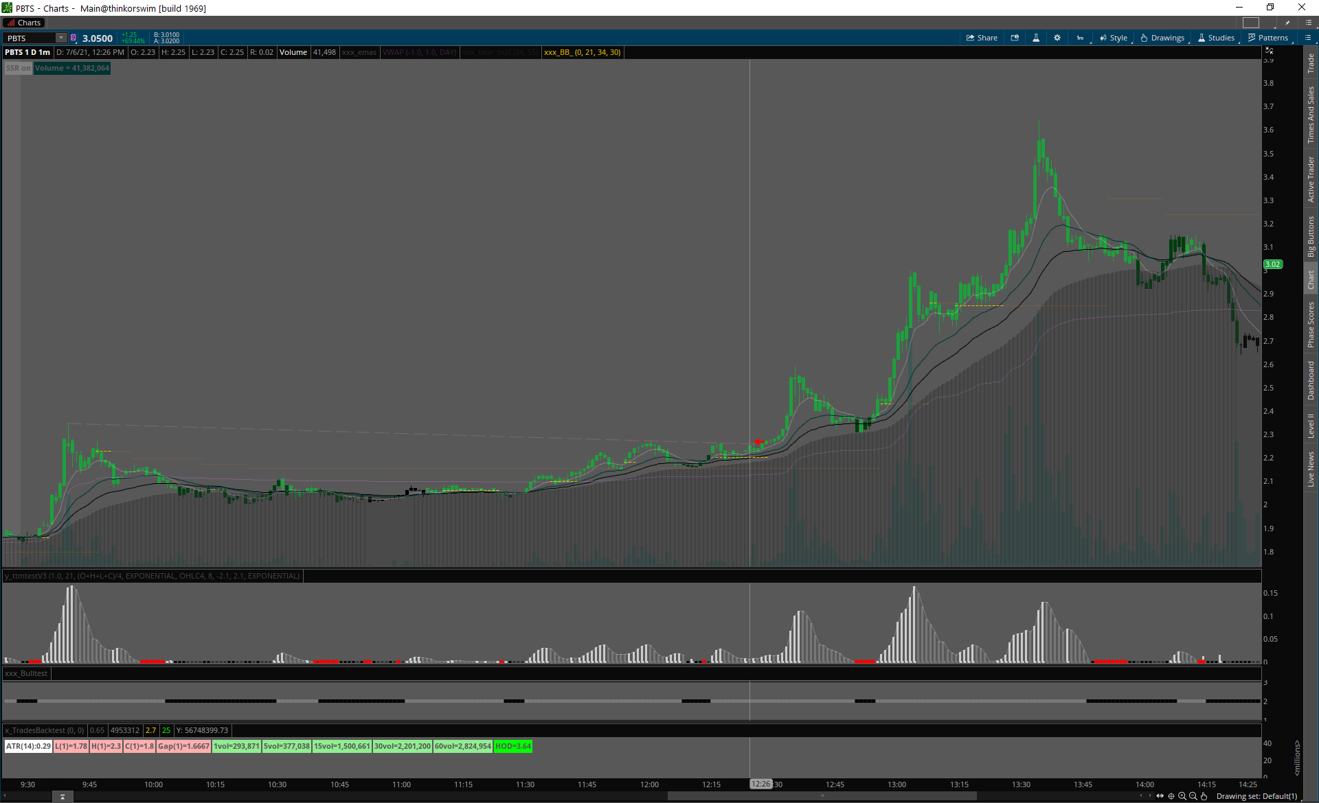
Task: Select the crosshair cursor icon
Action: point(1171,796)
